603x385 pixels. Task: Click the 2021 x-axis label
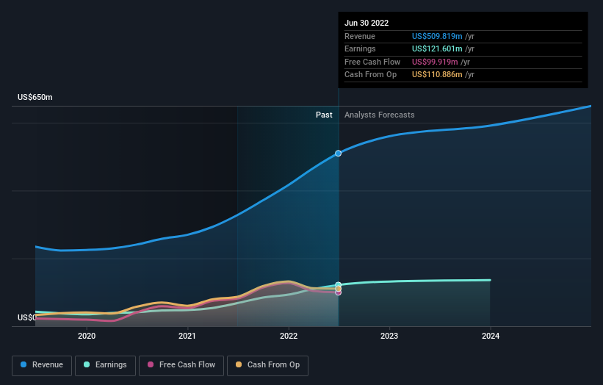(x=187, y=336)
